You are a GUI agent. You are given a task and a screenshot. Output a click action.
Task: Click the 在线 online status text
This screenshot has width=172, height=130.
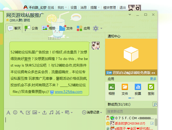[x=51, y=7]
